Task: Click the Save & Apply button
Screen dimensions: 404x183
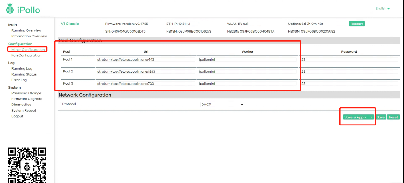Action: tap(355, 117)
